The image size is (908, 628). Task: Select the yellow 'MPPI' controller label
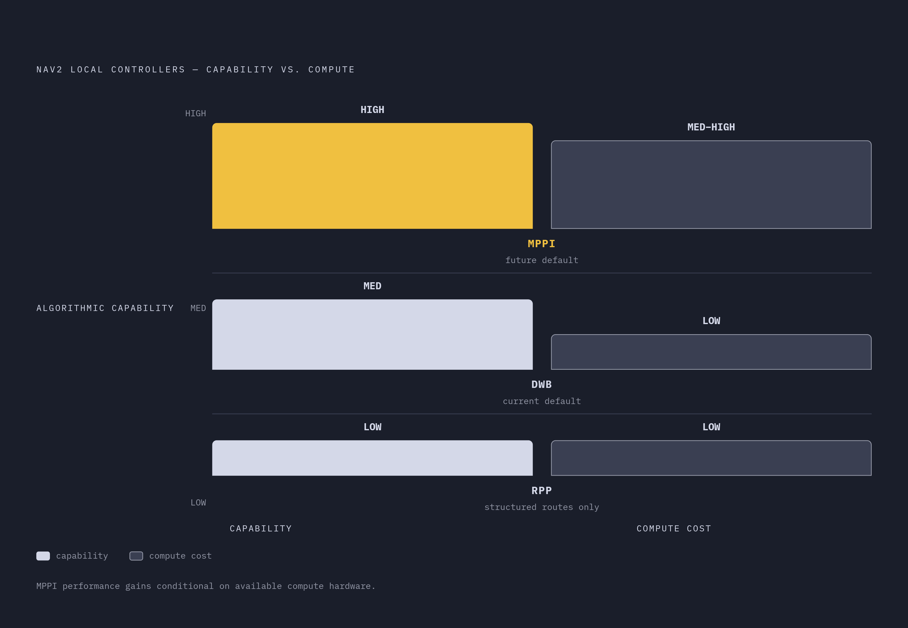point(541,244)
